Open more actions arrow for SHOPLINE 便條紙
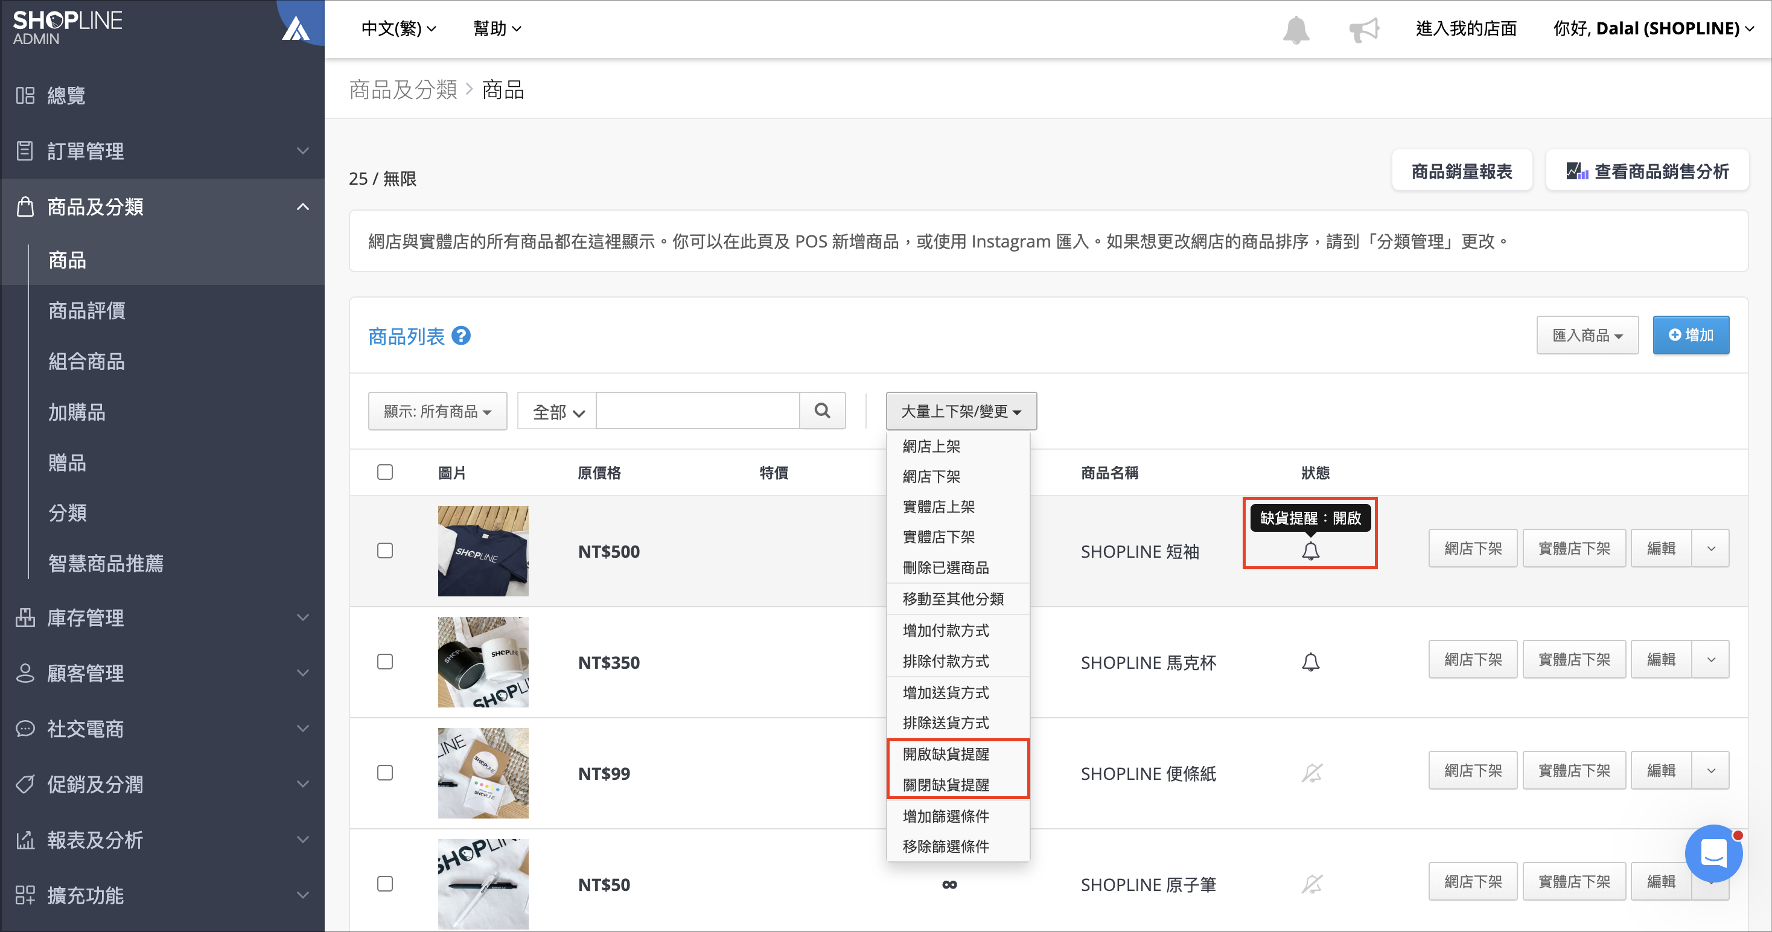 point(1711,770)
